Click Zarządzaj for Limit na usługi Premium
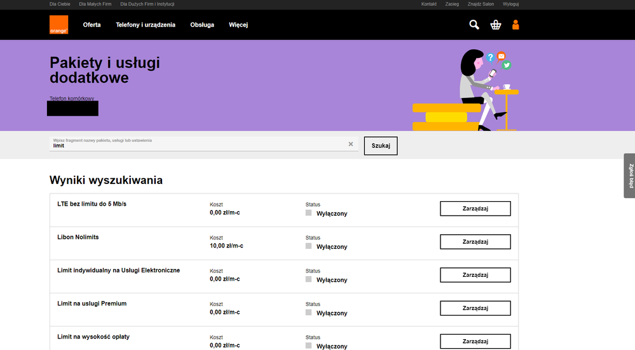Image resolution: width=635 pixels, height=350 pixels. (x=475, y=308)
